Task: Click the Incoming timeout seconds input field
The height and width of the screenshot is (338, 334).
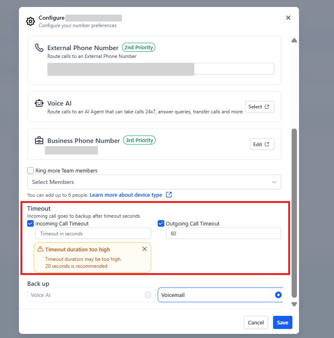Action: (93, 234)
